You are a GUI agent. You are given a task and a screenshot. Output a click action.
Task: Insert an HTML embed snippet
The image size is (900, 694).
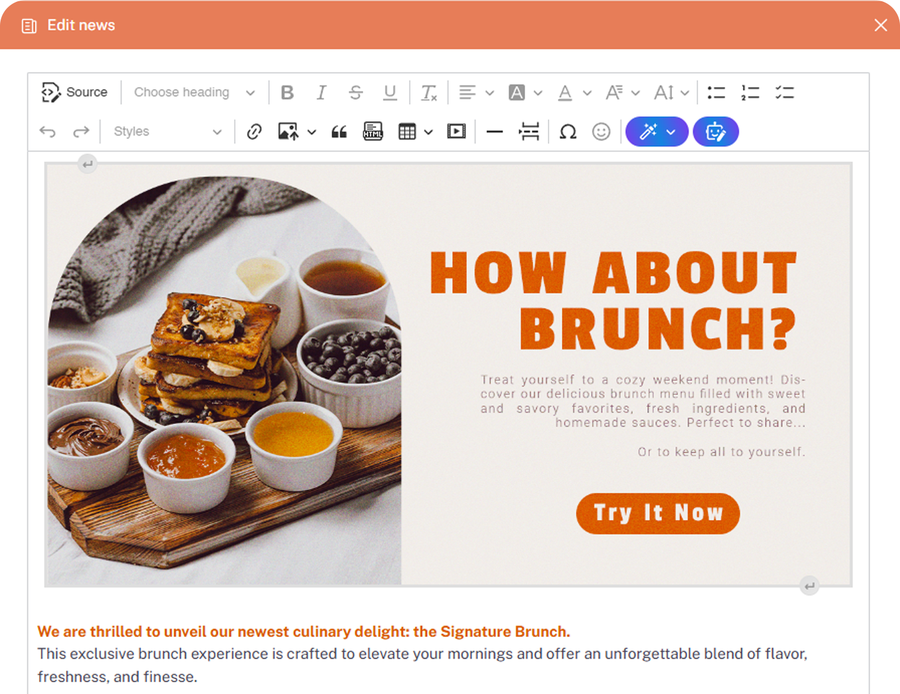(x=373, y=132)
